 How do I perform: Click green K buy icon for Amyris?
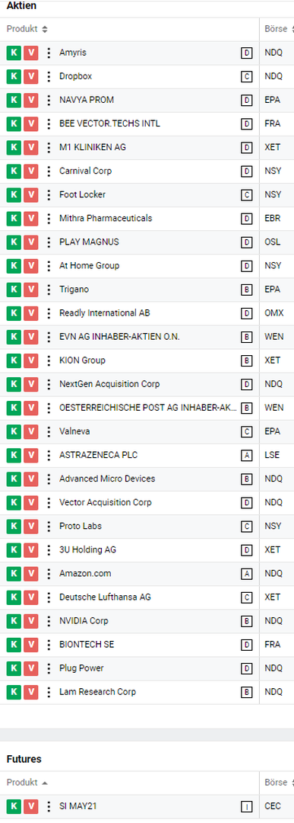[14, 53]
